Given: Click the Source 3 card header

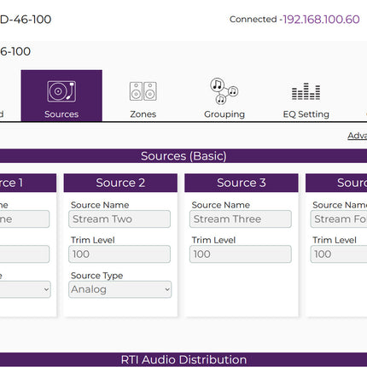Looking at the screenshot, I should pyautogui.click(x=242, y=183).
